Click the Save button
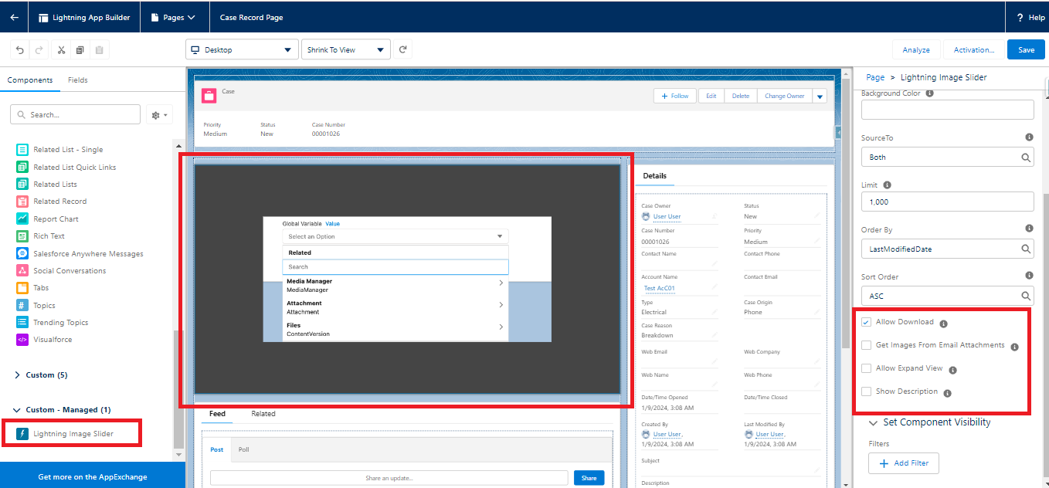 pos(1026,49)
